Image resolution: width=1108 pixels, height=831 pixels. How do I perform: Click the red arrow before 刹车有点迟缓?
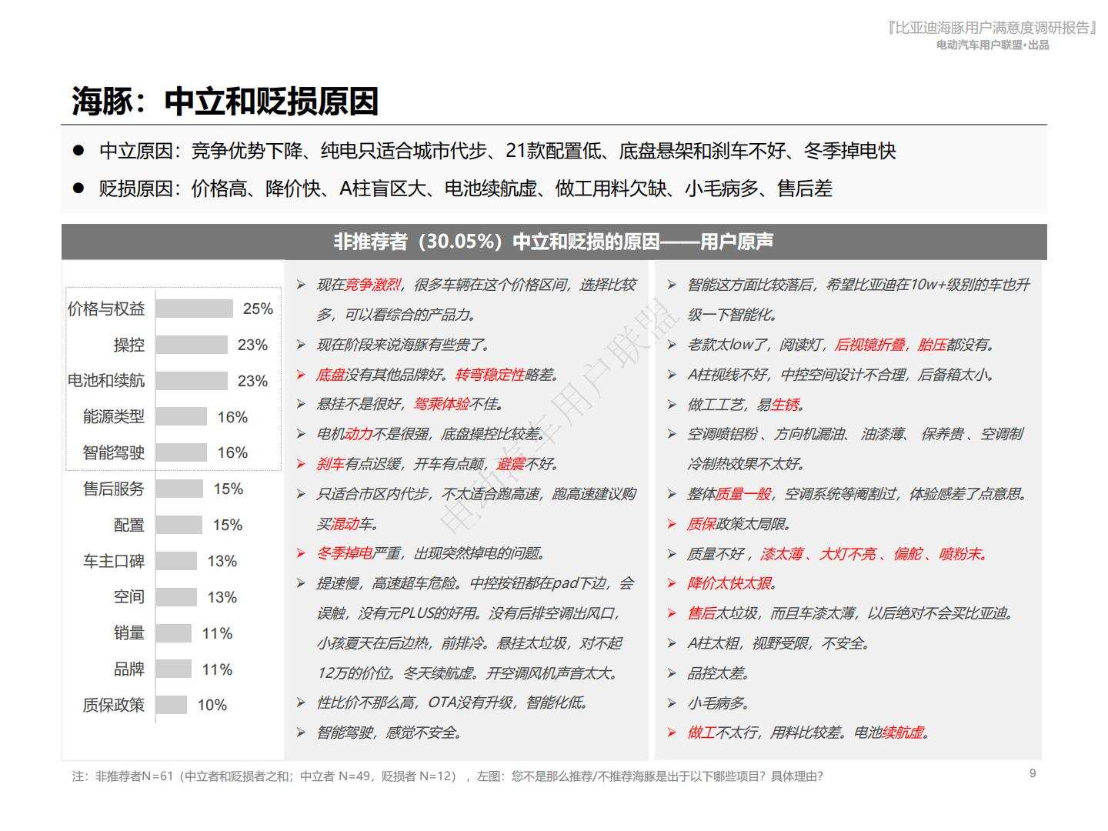301,465
